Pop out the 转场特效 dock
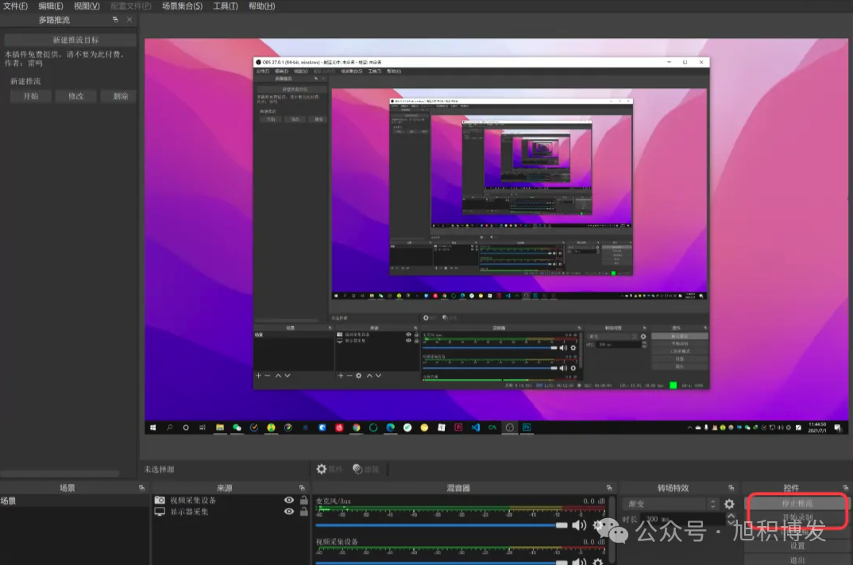Screen dimensions: 853x565 coord(731,488)
